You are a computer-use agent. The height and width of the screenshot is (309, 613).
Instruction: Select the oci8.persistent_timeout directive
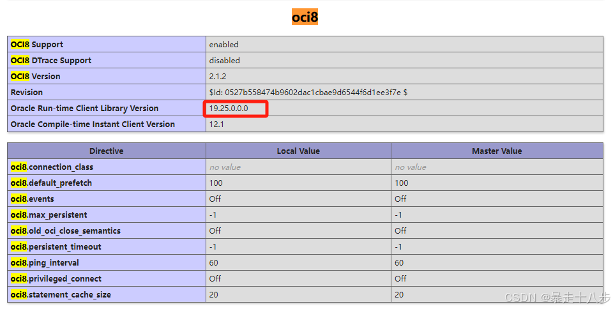[x=56, y=247]
